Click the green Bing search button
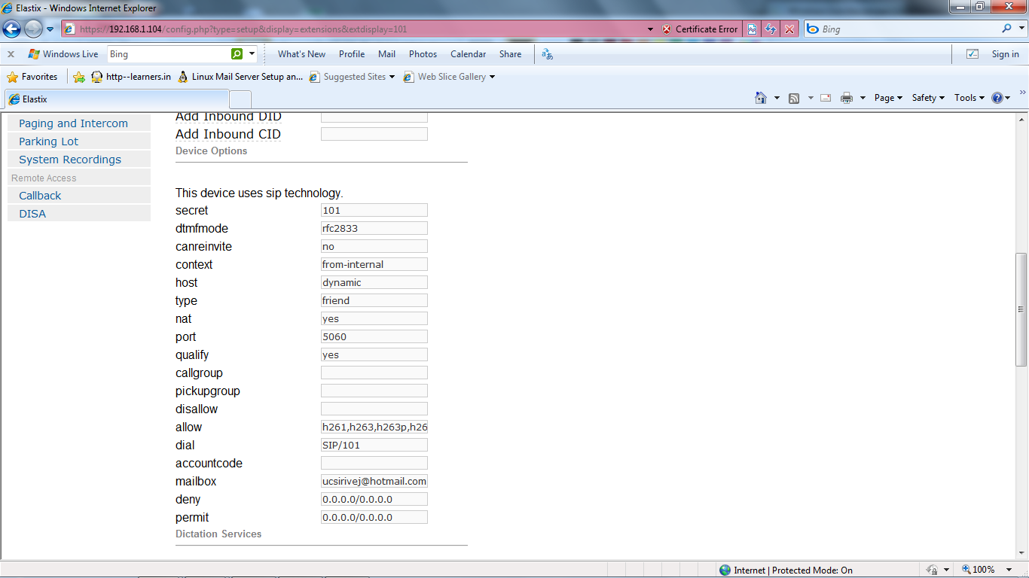 (x=237, y=54)
